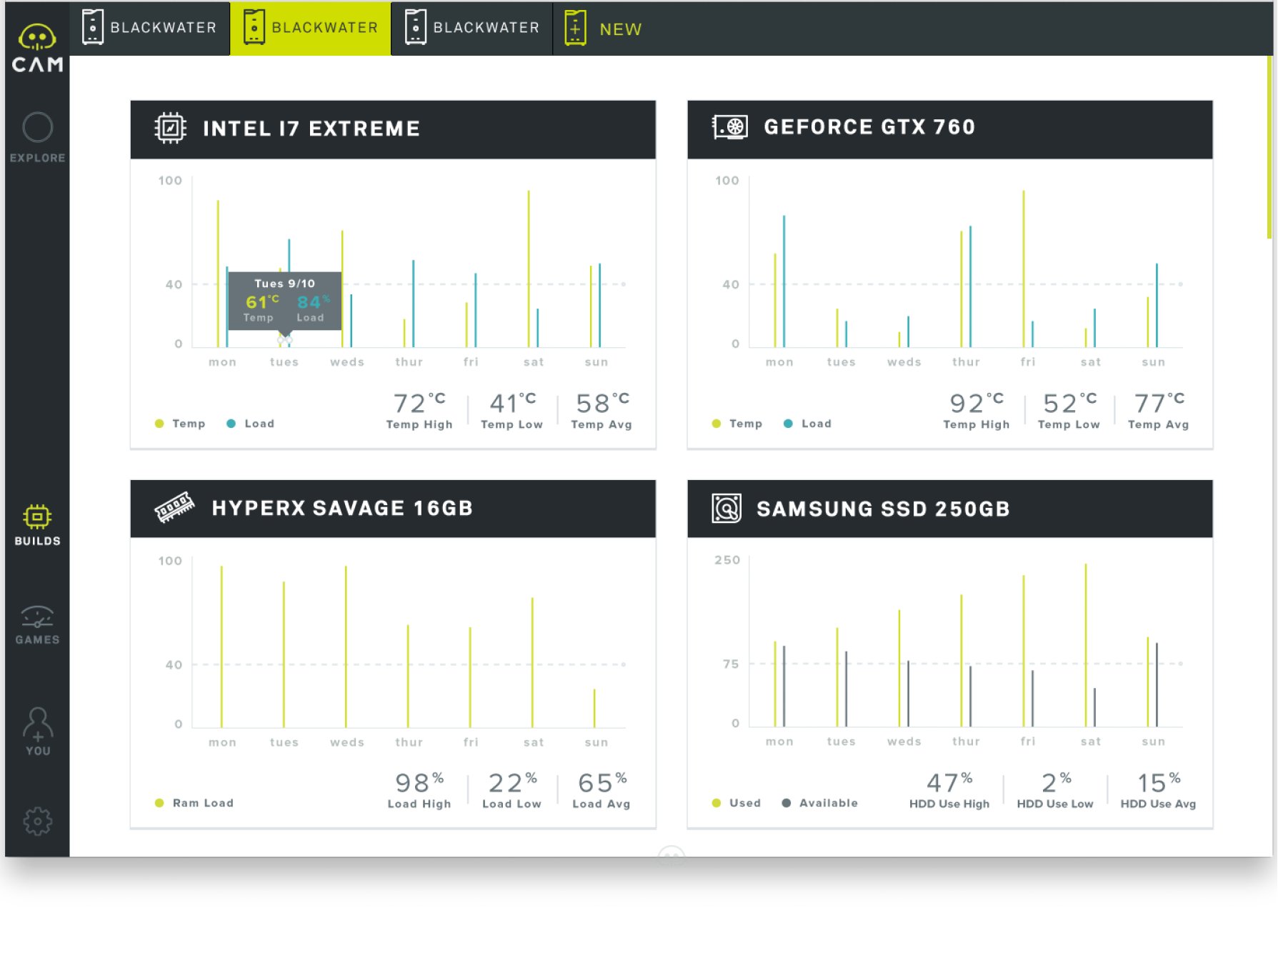The height and width of the screenshot is (958, 1278).
Task: Click the graphics card icon beside GeForce GTX 760
Action: tap(729, 128)
